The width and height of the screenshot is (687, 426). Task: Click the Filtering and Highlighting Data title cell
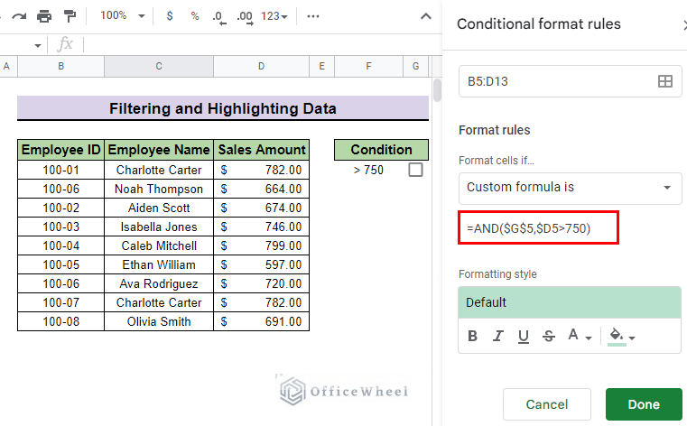[x=223, y=108]
